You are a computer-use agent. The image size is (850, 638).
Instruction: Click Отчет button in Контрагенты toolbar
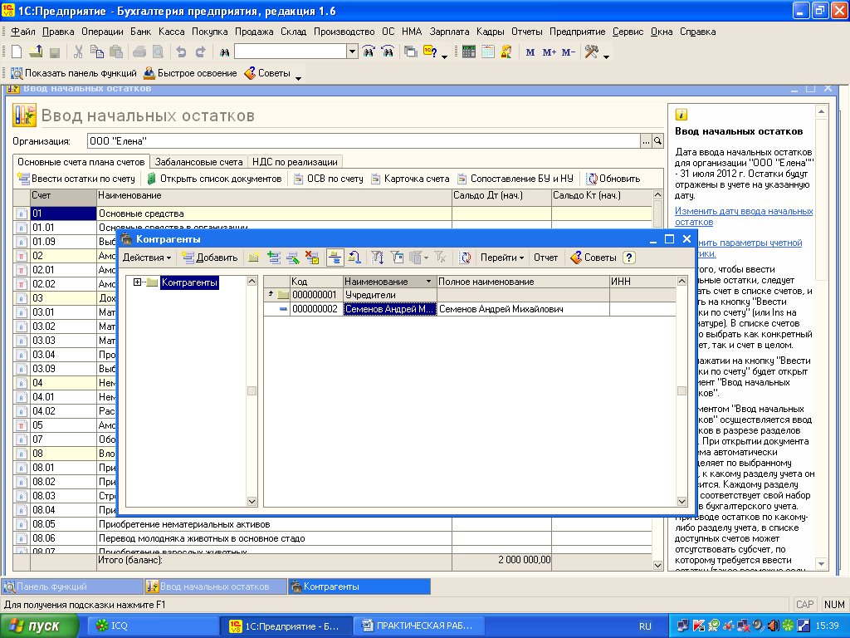pos(545,258)
